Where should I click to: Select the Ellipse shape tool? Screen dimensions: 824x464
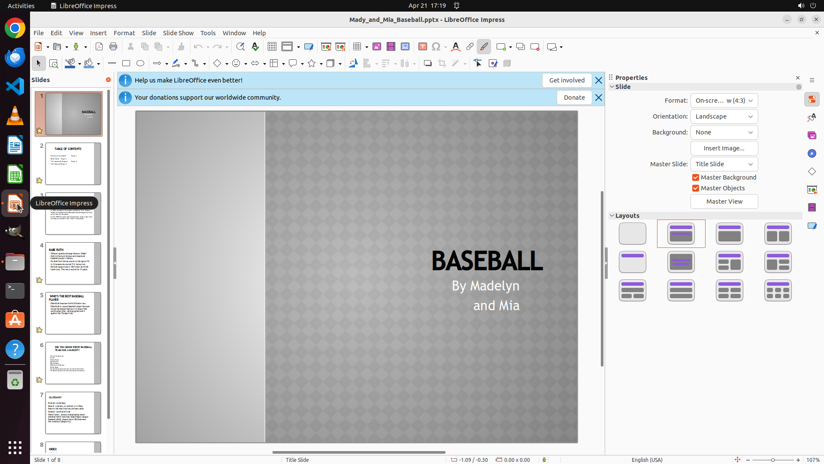click(140, 64)
